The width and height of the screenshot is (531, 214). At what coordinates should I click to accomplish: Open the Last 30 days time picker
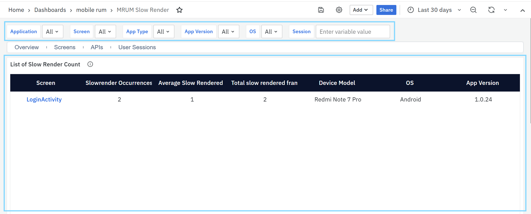[x=434, y=10]
